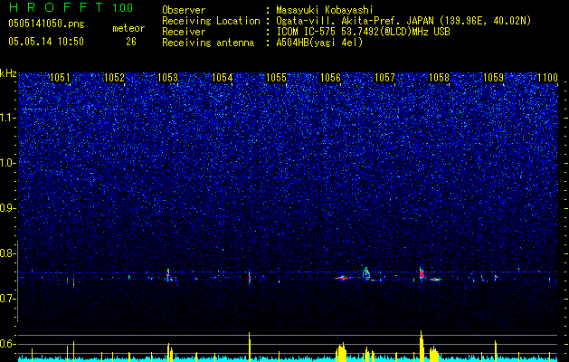569x362 pixels.
Task: Click the ICOM IC-575 receiver text
Action: pos(363,32)
